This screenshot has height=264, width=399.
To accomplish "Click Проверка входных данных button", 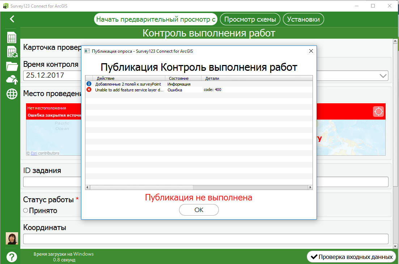I will tap(351, 257).
